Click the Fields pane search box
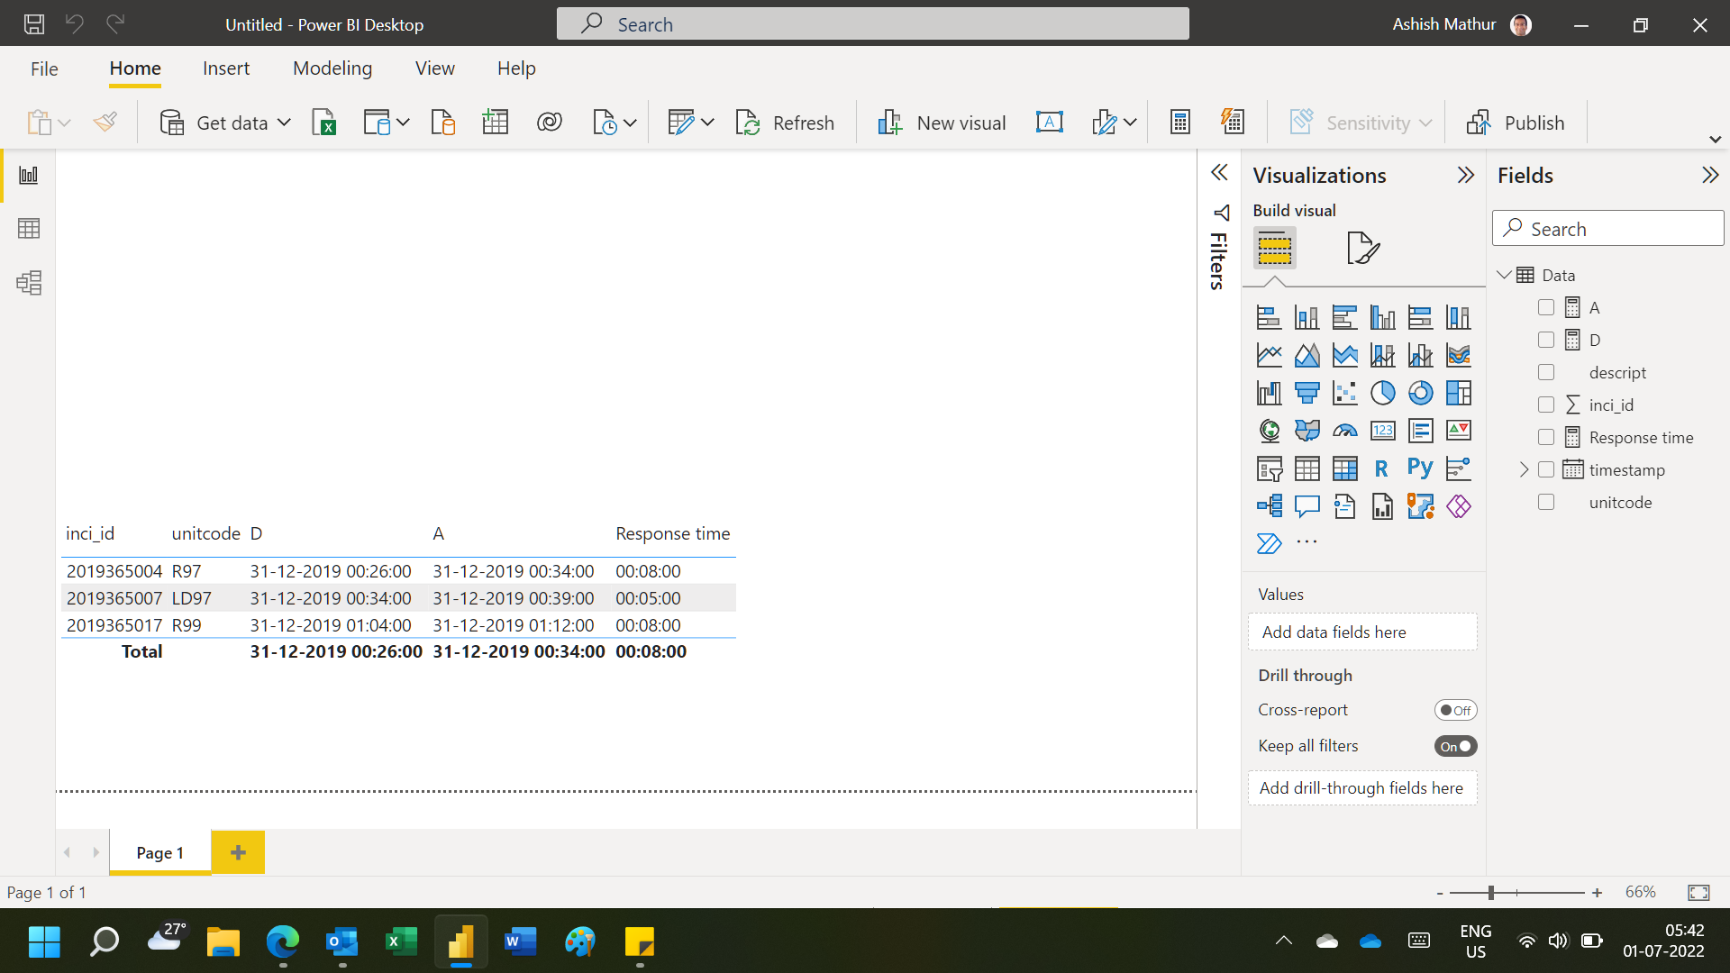 pyautogui.click(x=1608, y=228)
